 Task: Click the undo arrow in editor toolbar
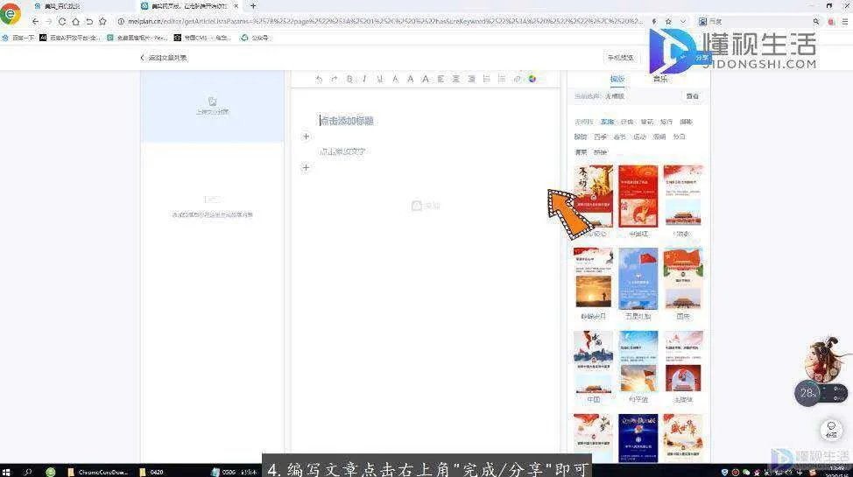point(319,79)
